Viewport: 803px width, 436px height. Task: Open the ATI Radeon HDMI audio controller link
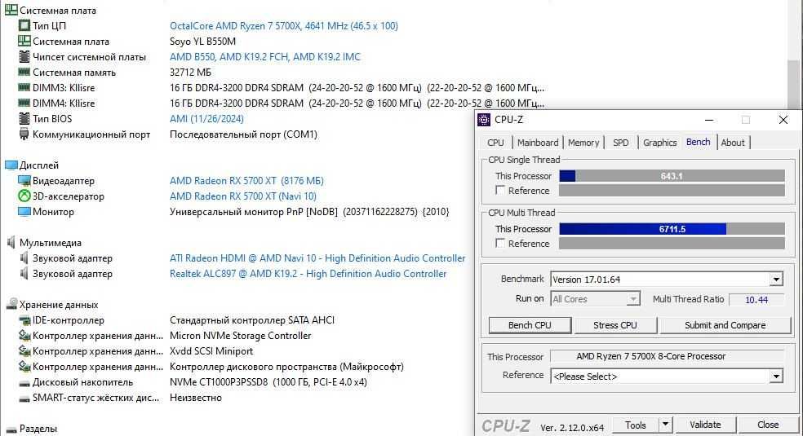click(317, 258)
